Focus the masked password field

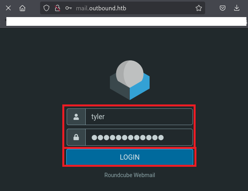[139, 137]
